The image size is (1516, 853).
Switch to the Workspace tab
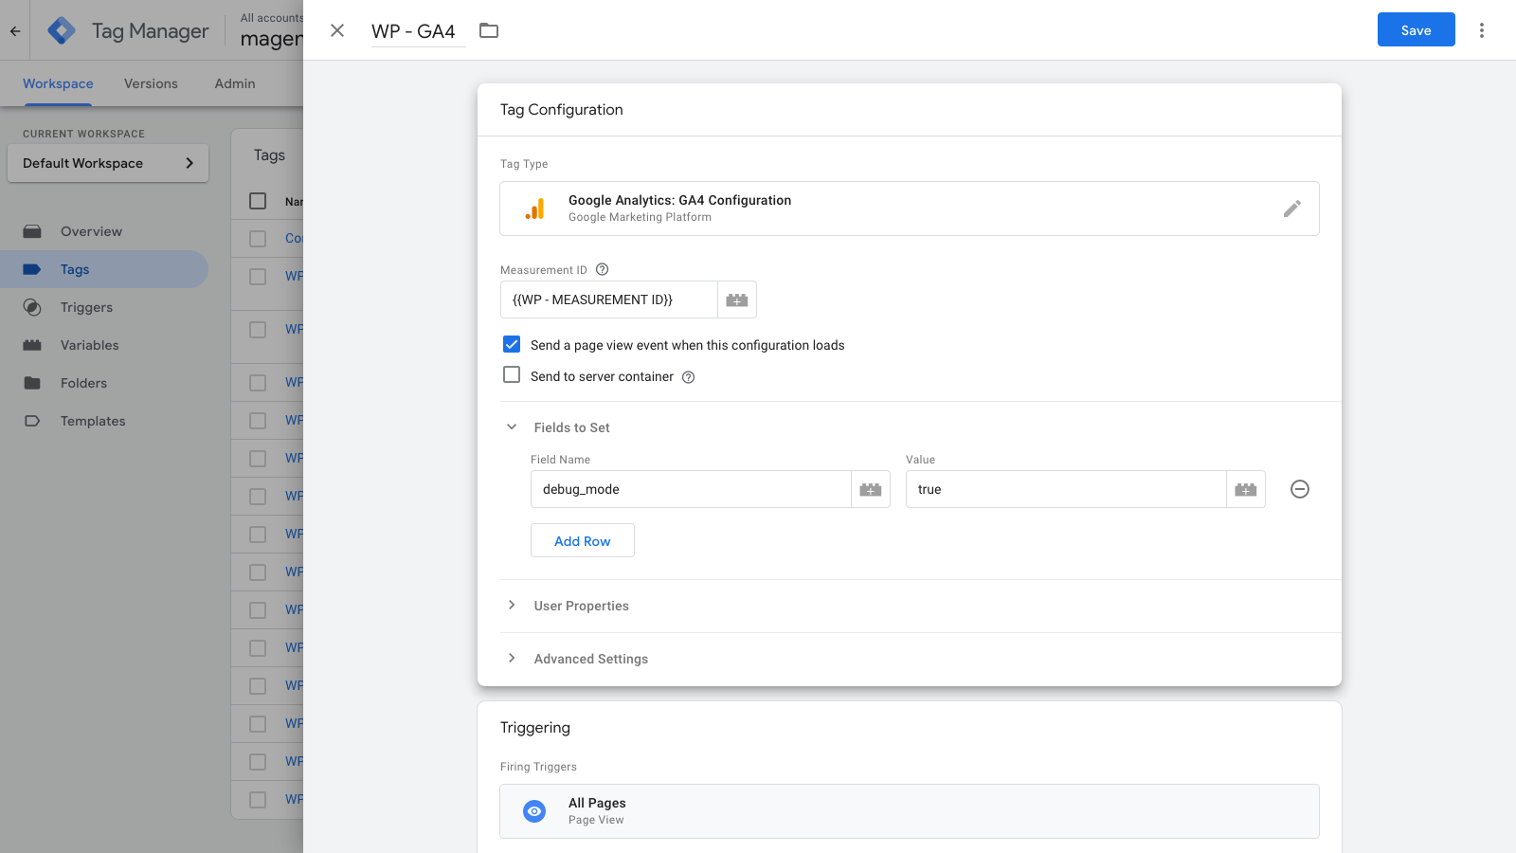[x=58, y=83]
